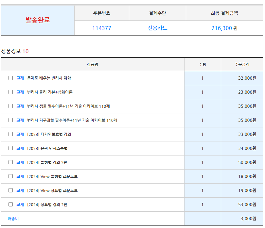This screenshot has width=265, height=228.
Task: Check the [2024] View 특허법 조문노트 box
Action: tap(11, 176)
